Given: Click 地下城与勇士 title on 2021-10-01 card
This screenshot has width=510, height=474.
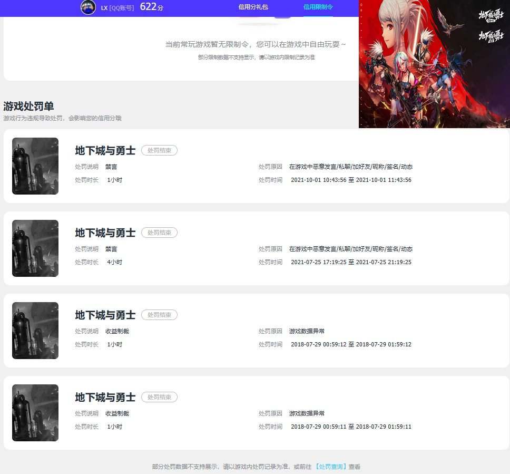Looking at the screenshot, I should click(x=105, y=150).
